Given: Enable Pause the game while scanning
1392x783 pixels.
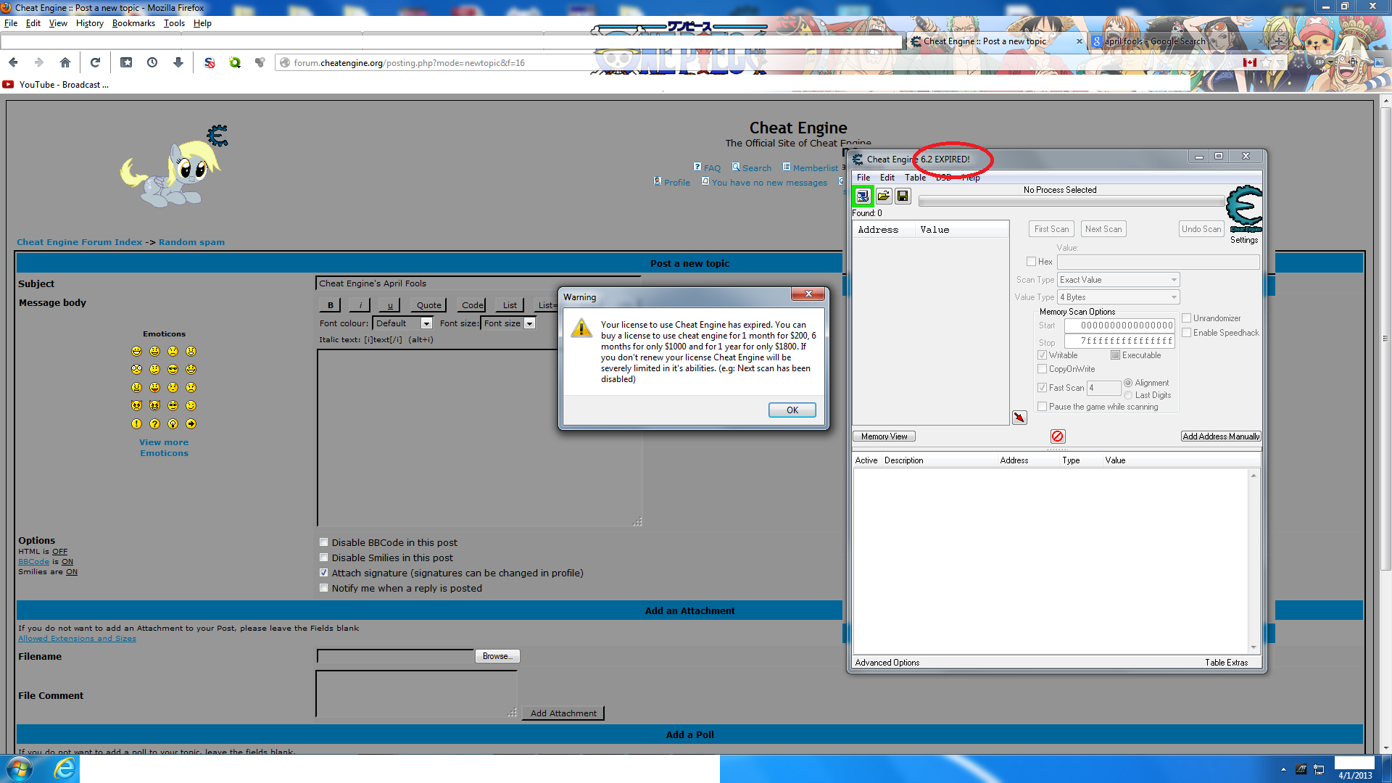Looking at the screenshot, I should (x=1042, y=407).
